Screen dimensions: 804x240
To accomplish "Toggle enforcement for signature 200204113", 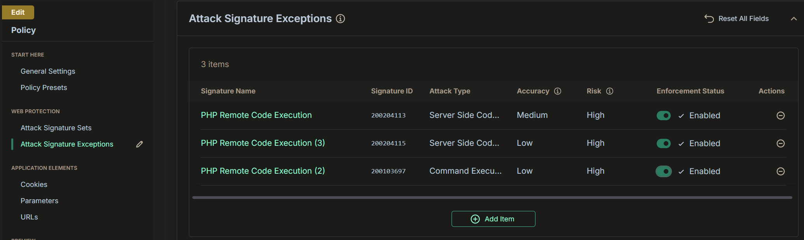I will (664, 116).
